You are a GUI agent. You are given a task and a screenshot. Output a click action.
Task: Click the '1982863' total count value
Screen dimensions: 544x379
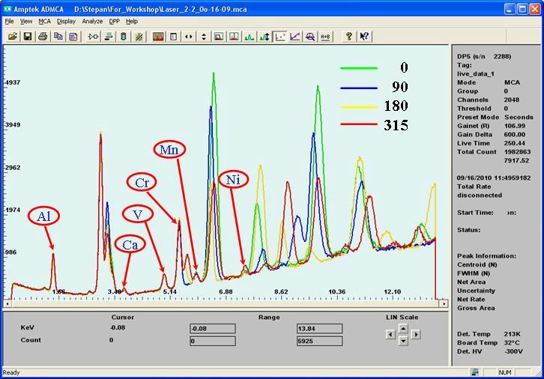(517, 152)
